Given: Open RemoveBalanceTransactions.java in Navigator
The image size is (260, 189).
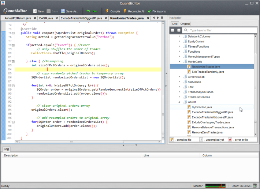Looking at the screenshot, I should click(213, 127).
